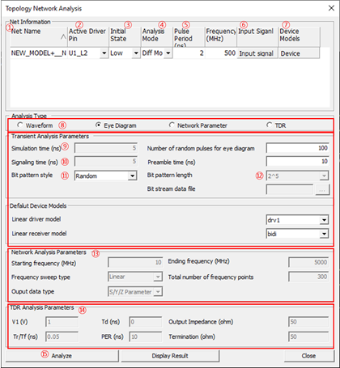This screenshot has height=368, width=340.
Task: Open the Ouput data type S/Y/Z Parameter dropdown
Action: point(158,292)
